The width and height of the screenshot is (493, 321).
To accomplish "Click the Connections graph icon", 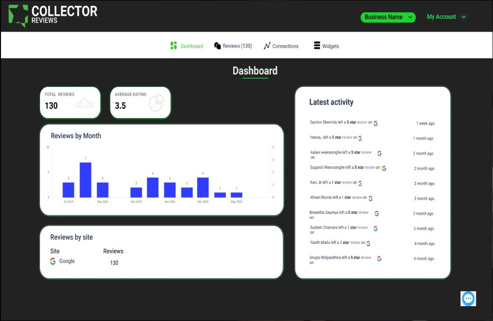I will (x=267, y=46).
